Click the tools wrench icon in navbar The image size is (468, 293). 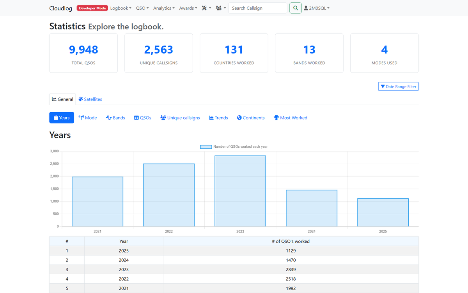(x=204, y=8)
